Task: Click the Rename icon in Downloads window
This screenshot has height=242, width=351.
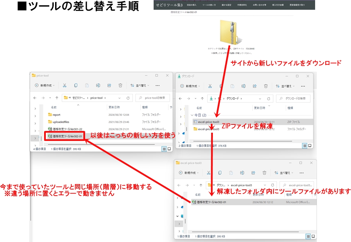Action: (243, 86)
